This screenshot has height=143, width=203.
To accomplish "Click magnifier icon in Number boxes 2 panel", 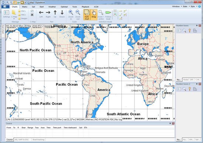I will [x=184, y=89].
